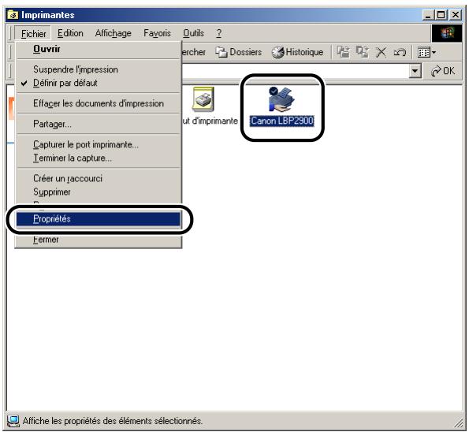Click the Dossiers toolbar button
This screenshot has width=469, height=432.
(x=239, y=52)
